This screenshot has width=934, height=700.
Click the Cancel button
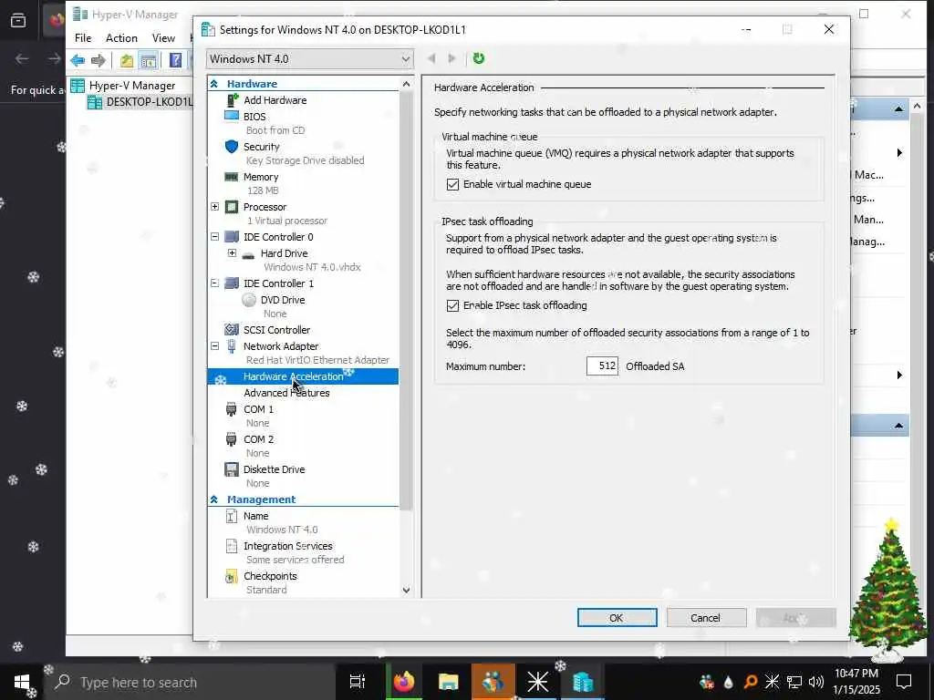pyautogui.click(x=706, y=618)
